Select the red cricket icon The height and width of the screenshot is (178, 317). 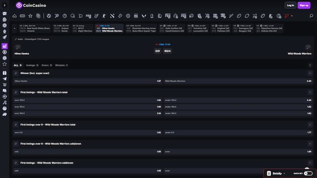(x=287, y=16)
